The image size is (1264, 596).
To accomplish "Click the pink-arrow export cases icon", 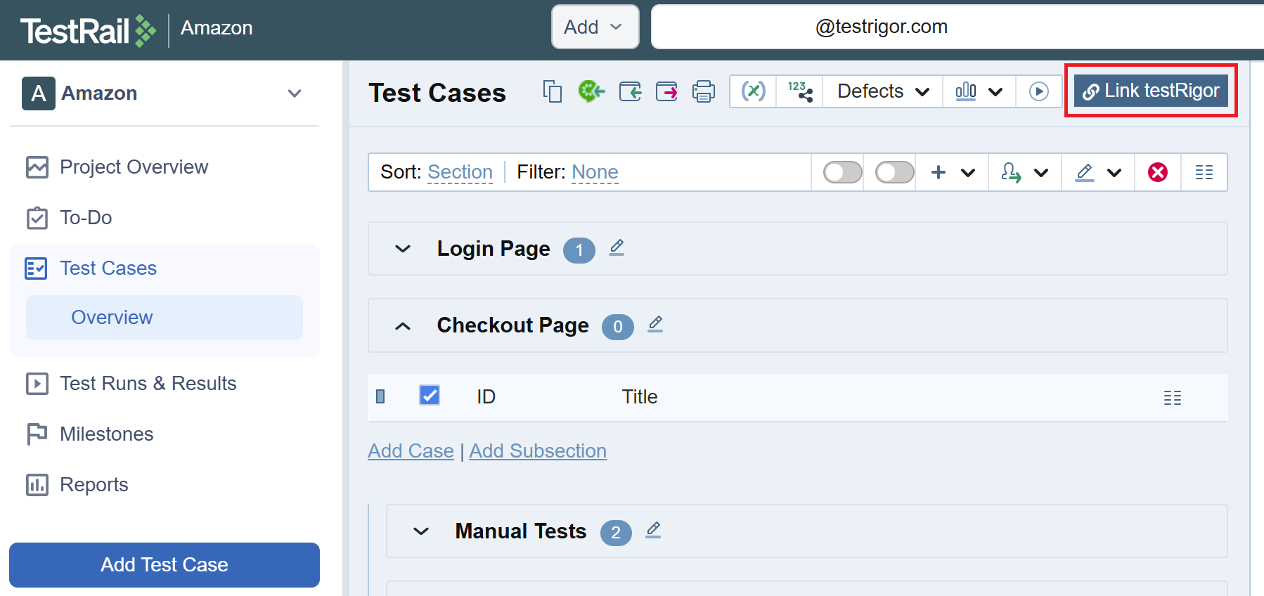I will tap(666, 91).
